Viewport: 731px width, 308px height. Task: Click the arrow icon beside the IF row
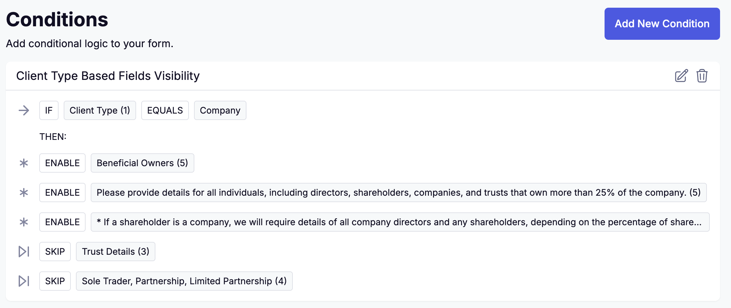coord(24,111)
